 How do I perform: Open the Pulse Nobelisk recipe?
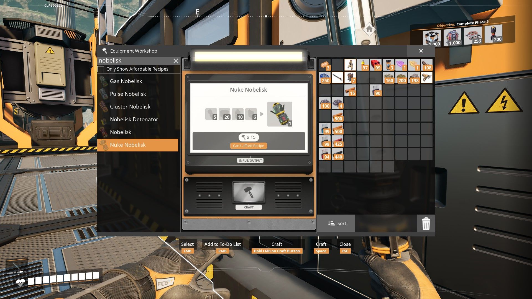128,94
